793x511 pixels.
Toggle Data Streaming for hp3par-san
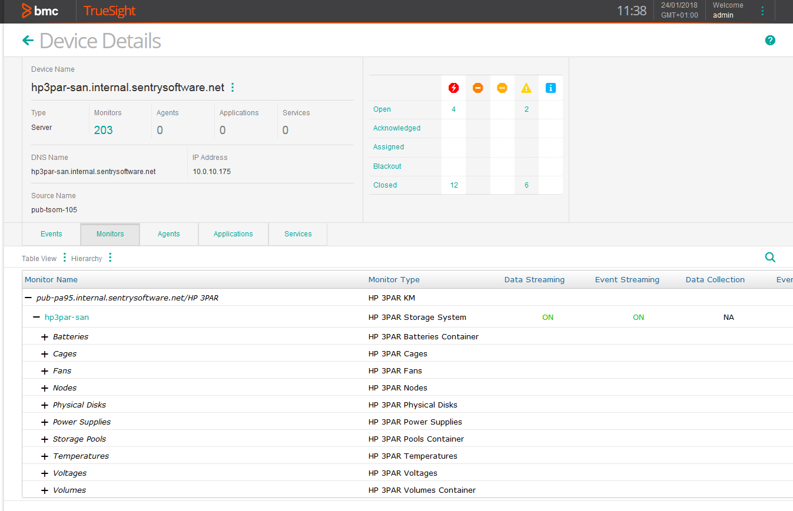tap(548, 317)
